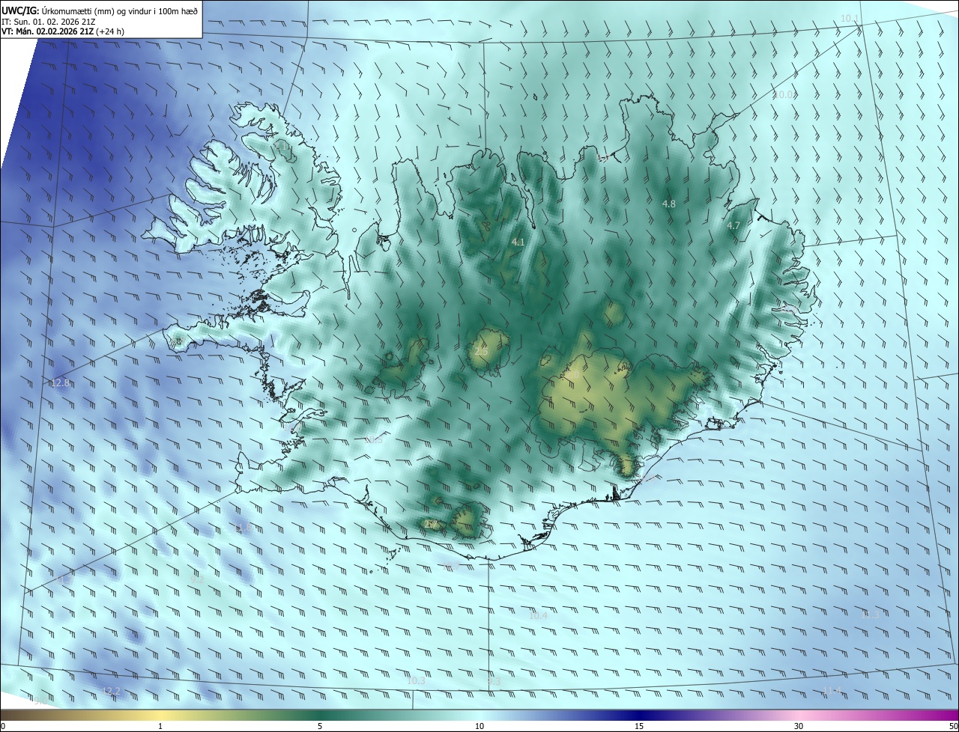Click the '50' tick label on the color scale
The height and width of the screenshot is (732, 959).
[x=953, y=726]
